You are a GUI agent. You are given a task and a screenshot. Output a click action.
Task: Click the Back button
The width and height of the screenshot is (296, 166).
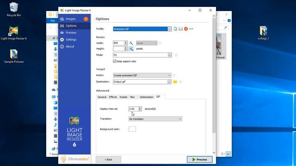(108, 160)
